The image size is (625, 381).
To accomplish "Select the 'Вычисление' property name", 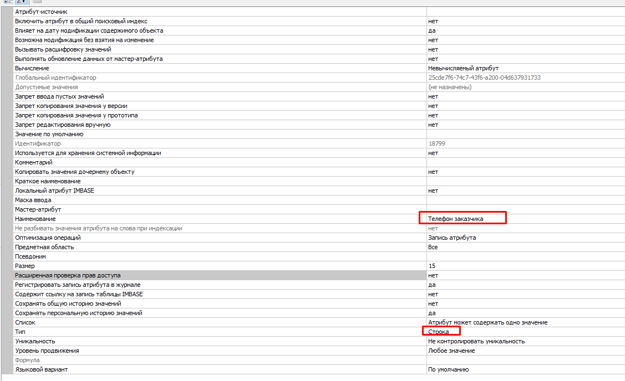I will [32, 69].
